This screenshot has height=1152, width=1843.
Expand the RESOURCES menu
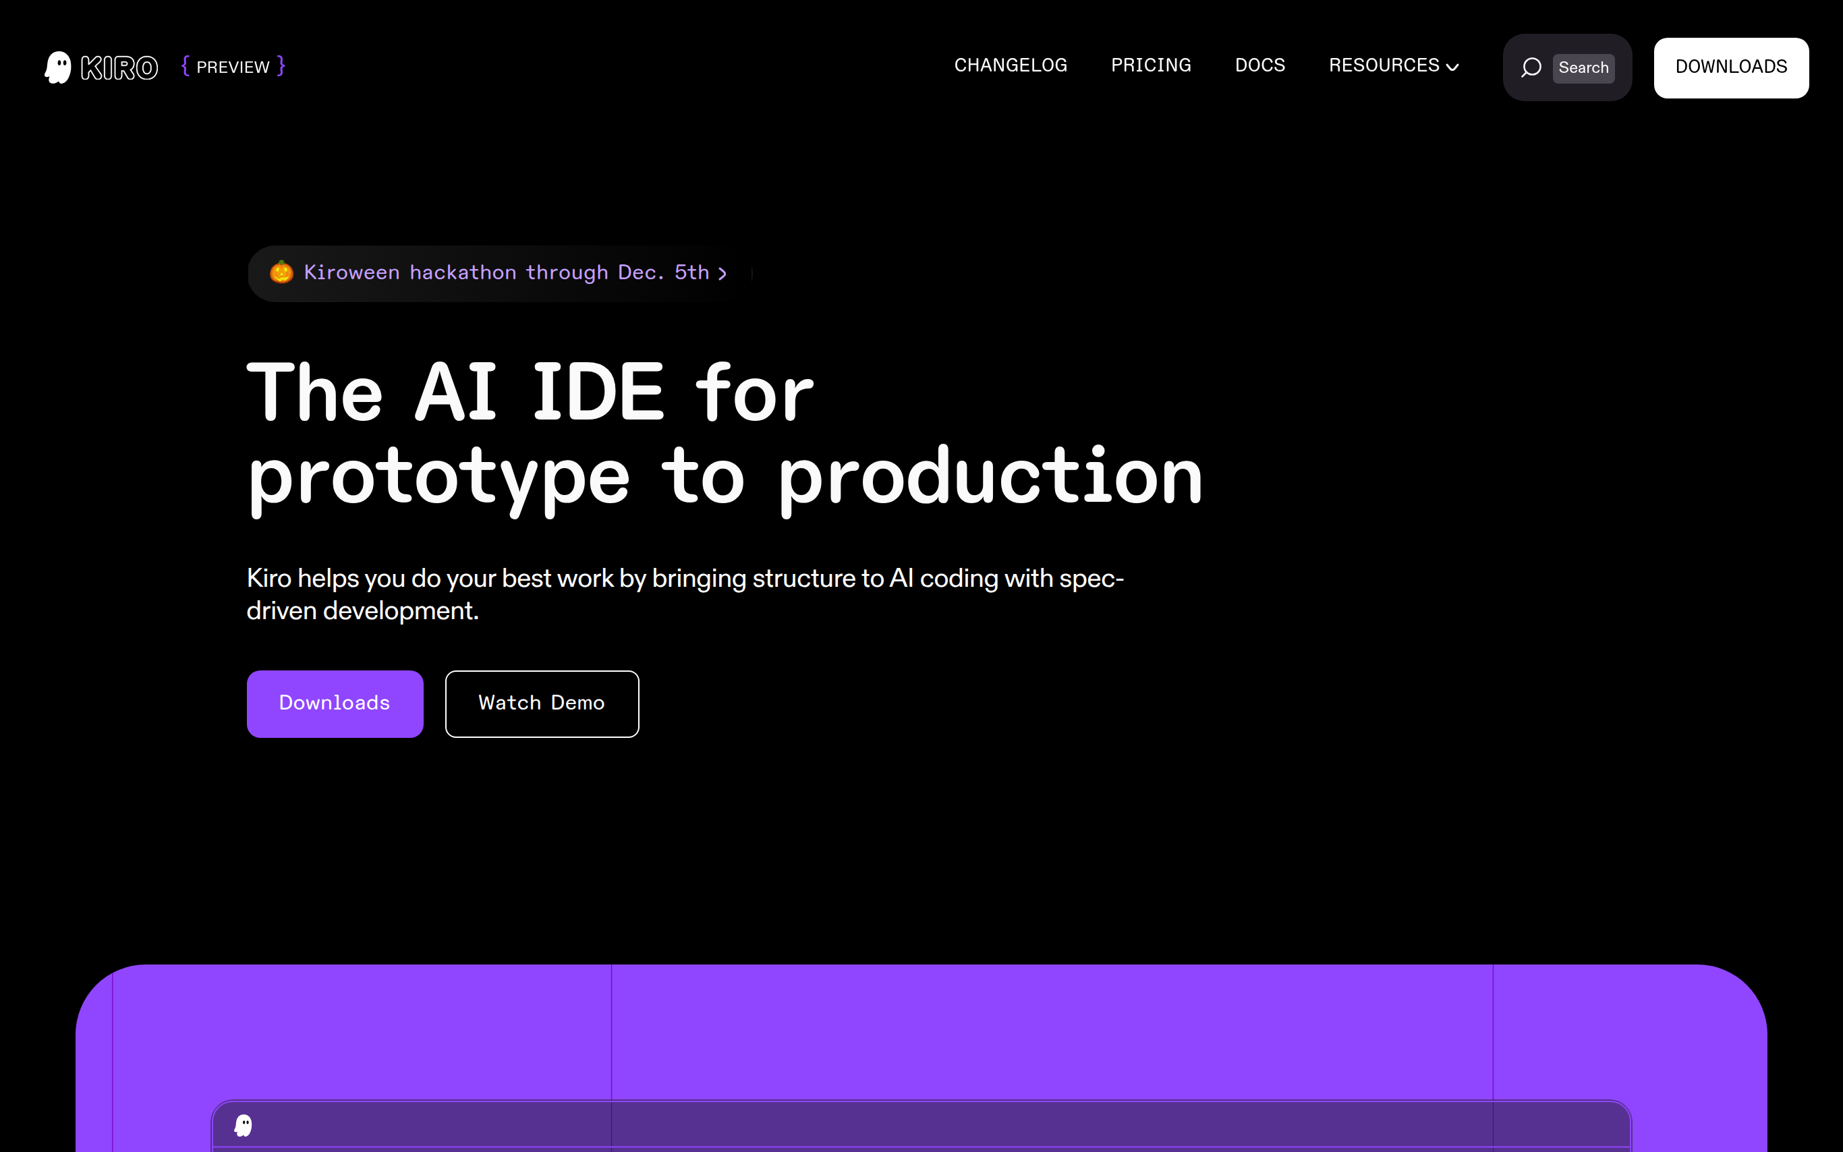click(x=1384, y=65)
